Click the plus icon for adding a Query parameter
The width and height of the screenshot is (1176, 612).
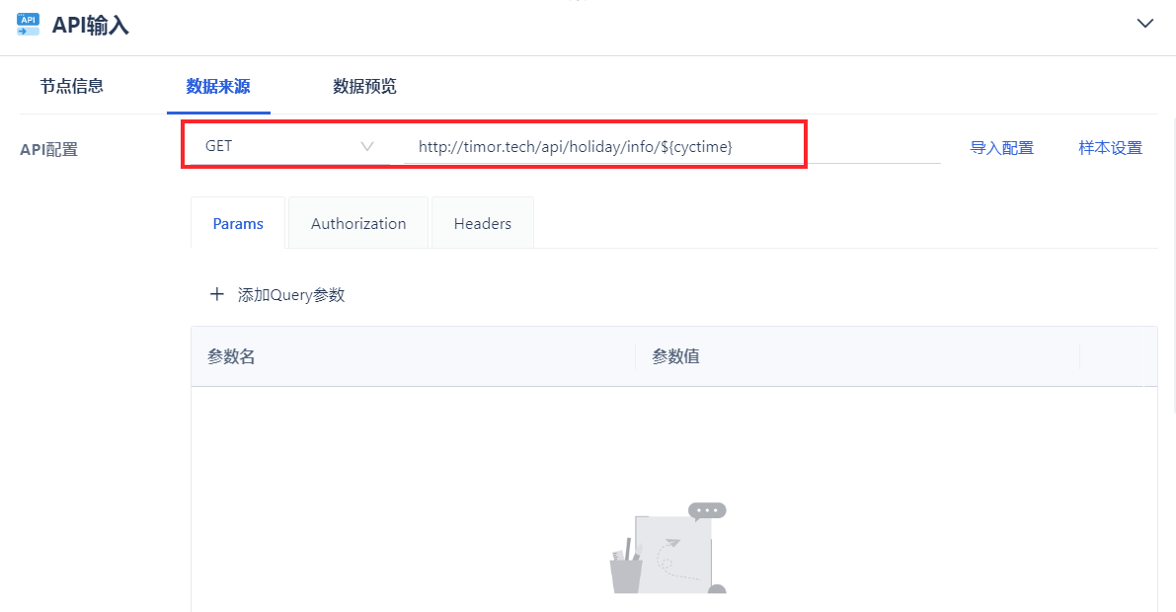tap(217, 294)
